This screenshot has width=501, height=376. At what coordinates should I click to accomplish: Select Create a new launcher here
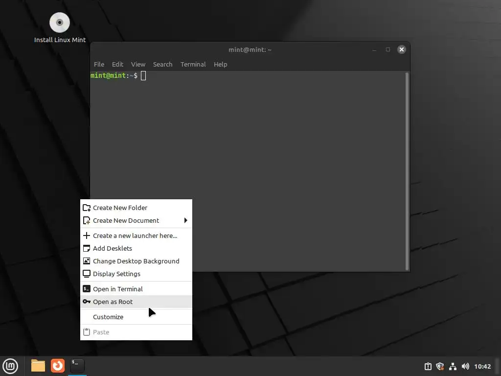click(x=136, y=235)
